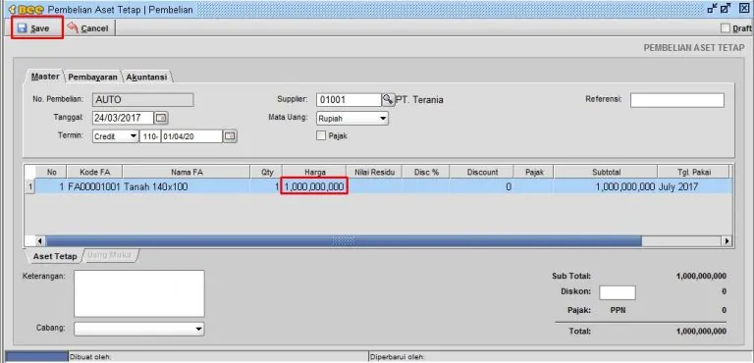
Task: Click the table horizontal scrollbar right arrow
Action: (727, 241)
